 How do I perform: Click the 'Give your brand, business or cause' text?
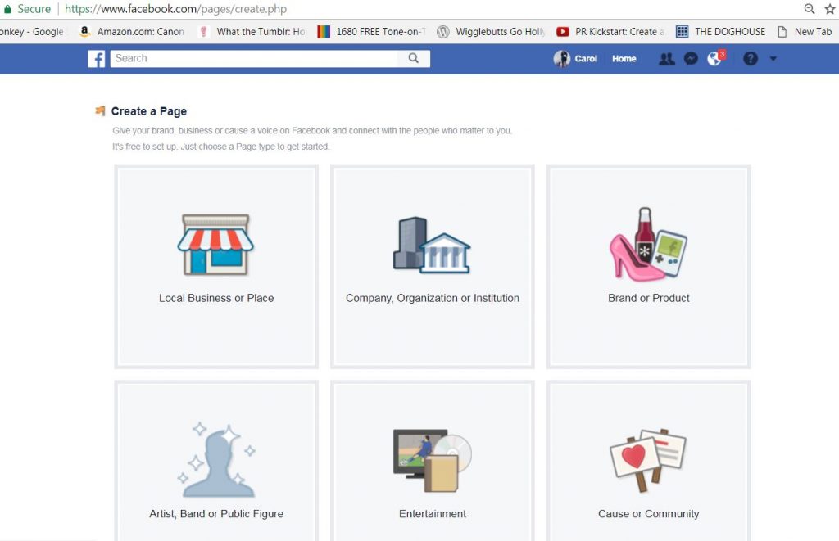tap(312, 130)
